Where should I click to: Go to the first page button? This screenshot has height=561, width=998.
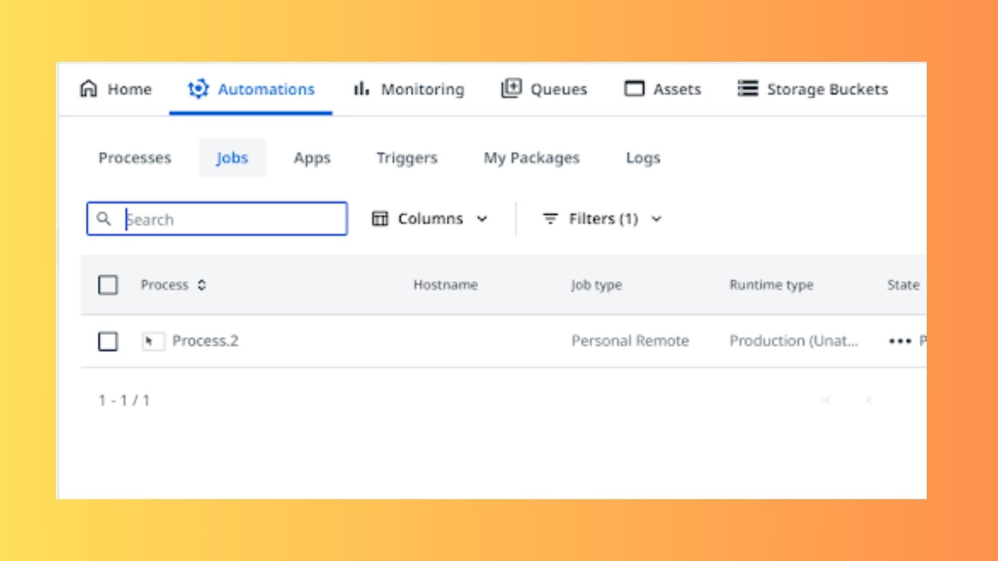tap(825, 400)
